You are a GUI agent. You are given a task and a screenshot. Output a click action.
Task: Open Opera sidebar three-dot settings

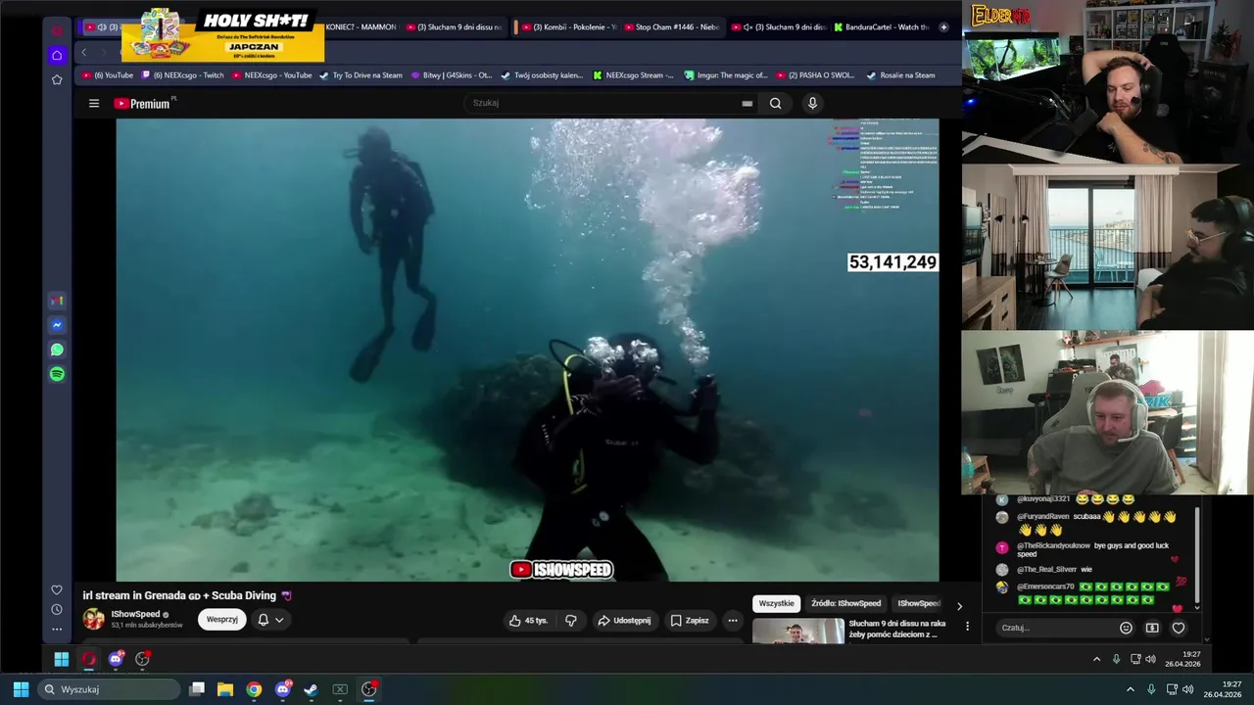click(x=57, y=629)
